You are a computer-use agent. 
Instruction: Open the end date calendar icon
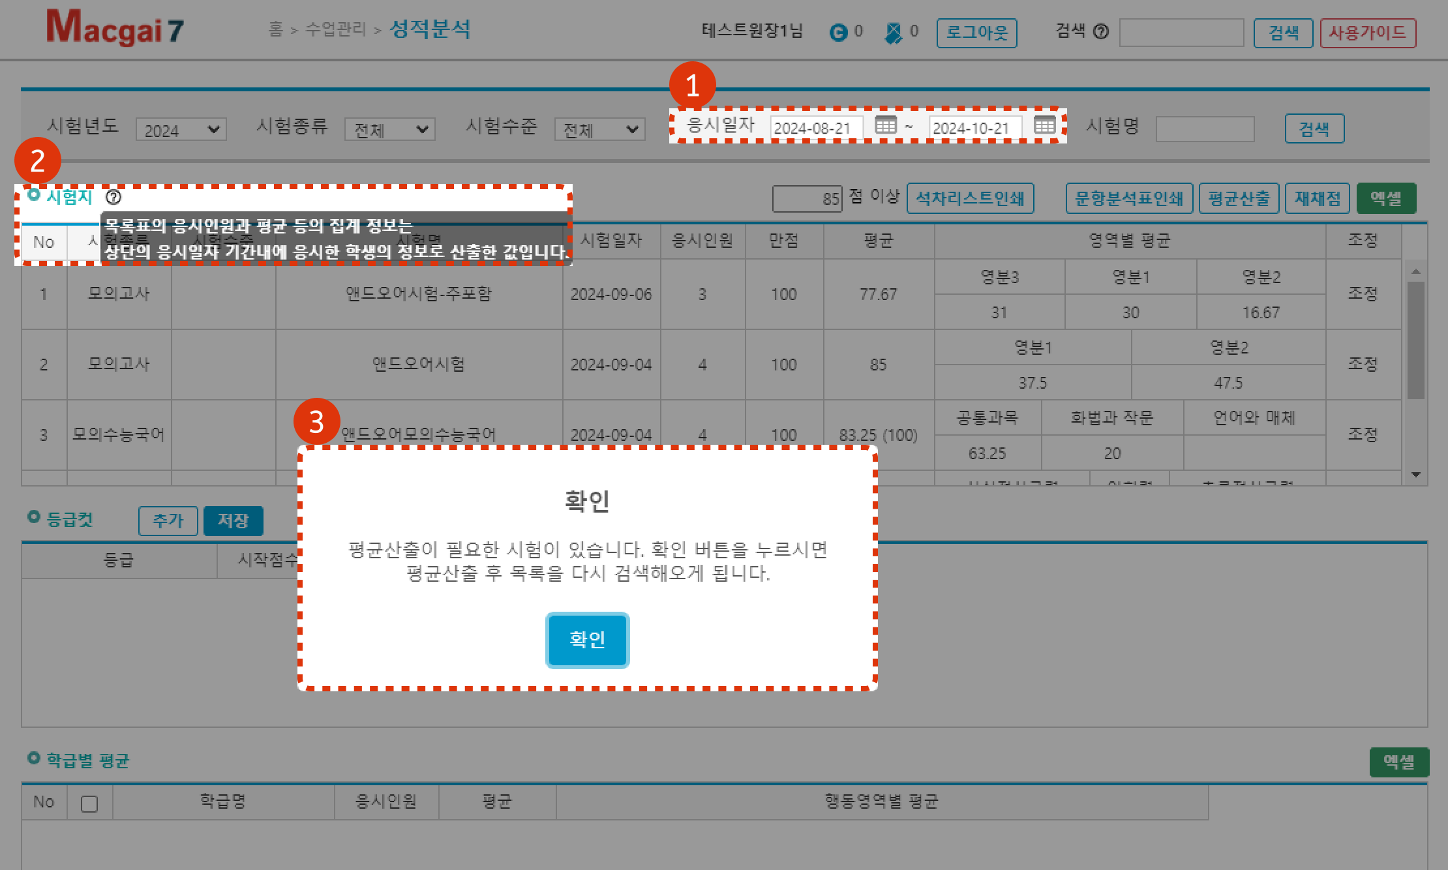click(1044, 125)
